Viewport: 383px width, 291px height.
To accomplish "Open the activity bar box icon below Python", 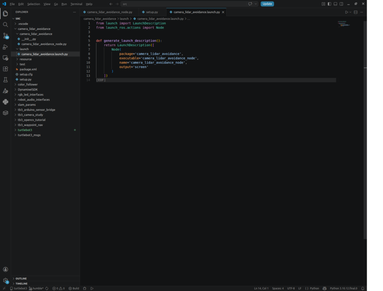I will [5, 113].
